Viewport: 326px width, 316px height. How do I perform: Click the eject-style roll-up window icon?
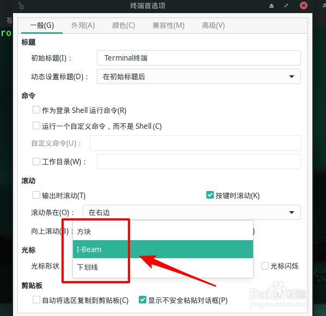[x=272, y=5]
